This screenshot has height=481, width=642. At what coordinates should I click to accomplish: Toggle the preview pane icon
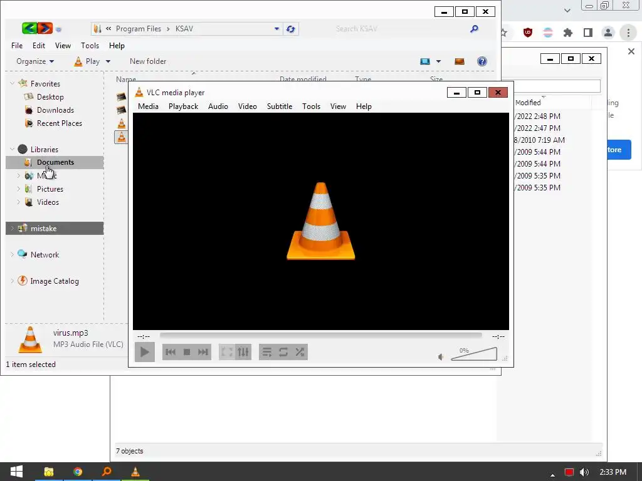coord(460,61)
